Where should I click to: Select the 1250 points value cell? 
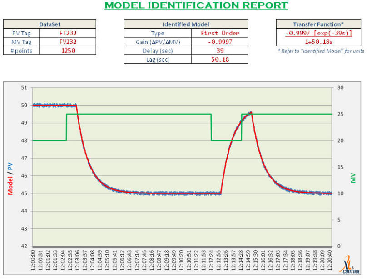click(68, 51)
